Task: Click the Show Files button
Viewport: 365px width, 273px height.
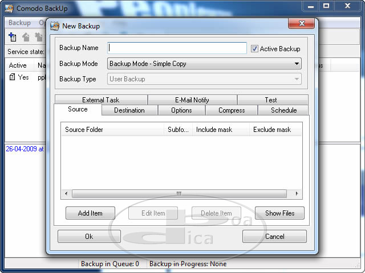Action: 280,213
